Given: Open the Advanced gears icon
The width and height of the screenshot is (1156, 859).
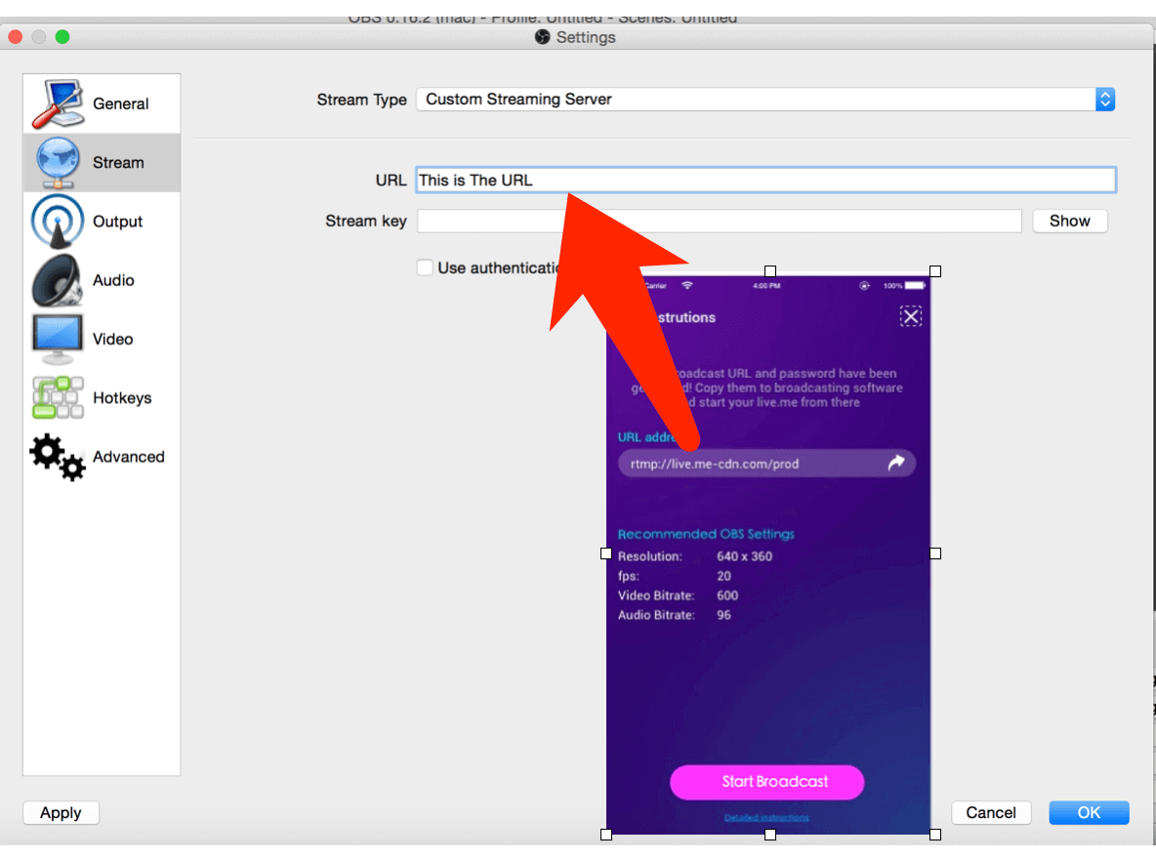Looking at the screenshot, I should tap(58, 457).
